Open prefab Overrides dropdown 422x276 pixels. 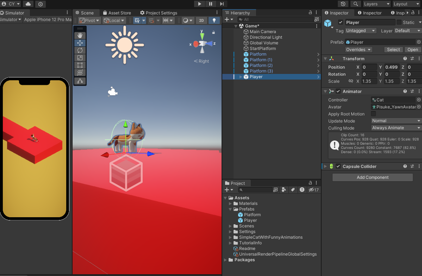(x=359, y=50)
